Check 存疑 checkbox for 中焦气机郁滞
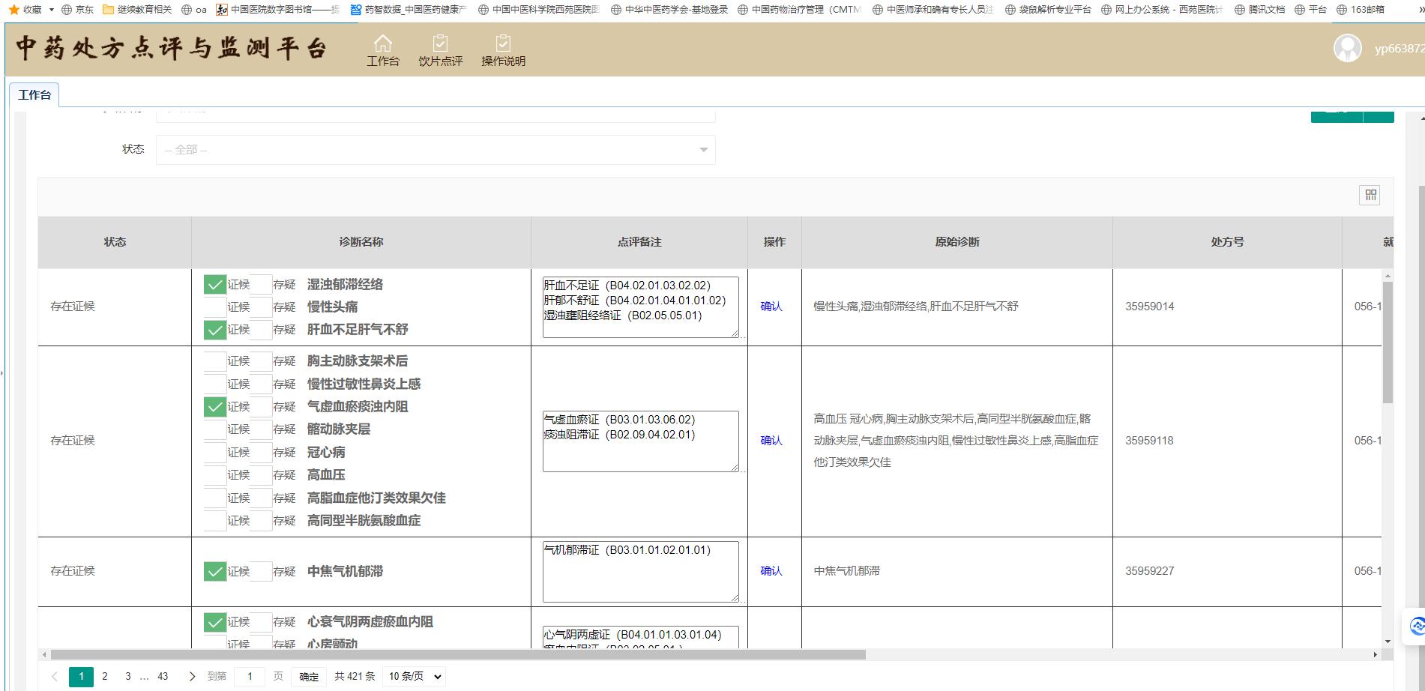1425x691 pixels. 261,571
